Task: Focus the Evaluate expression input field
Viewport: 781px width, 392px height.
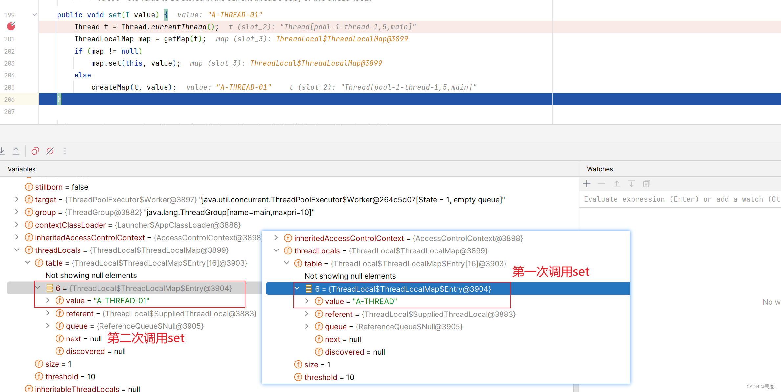Action: [x=681, y=199]
